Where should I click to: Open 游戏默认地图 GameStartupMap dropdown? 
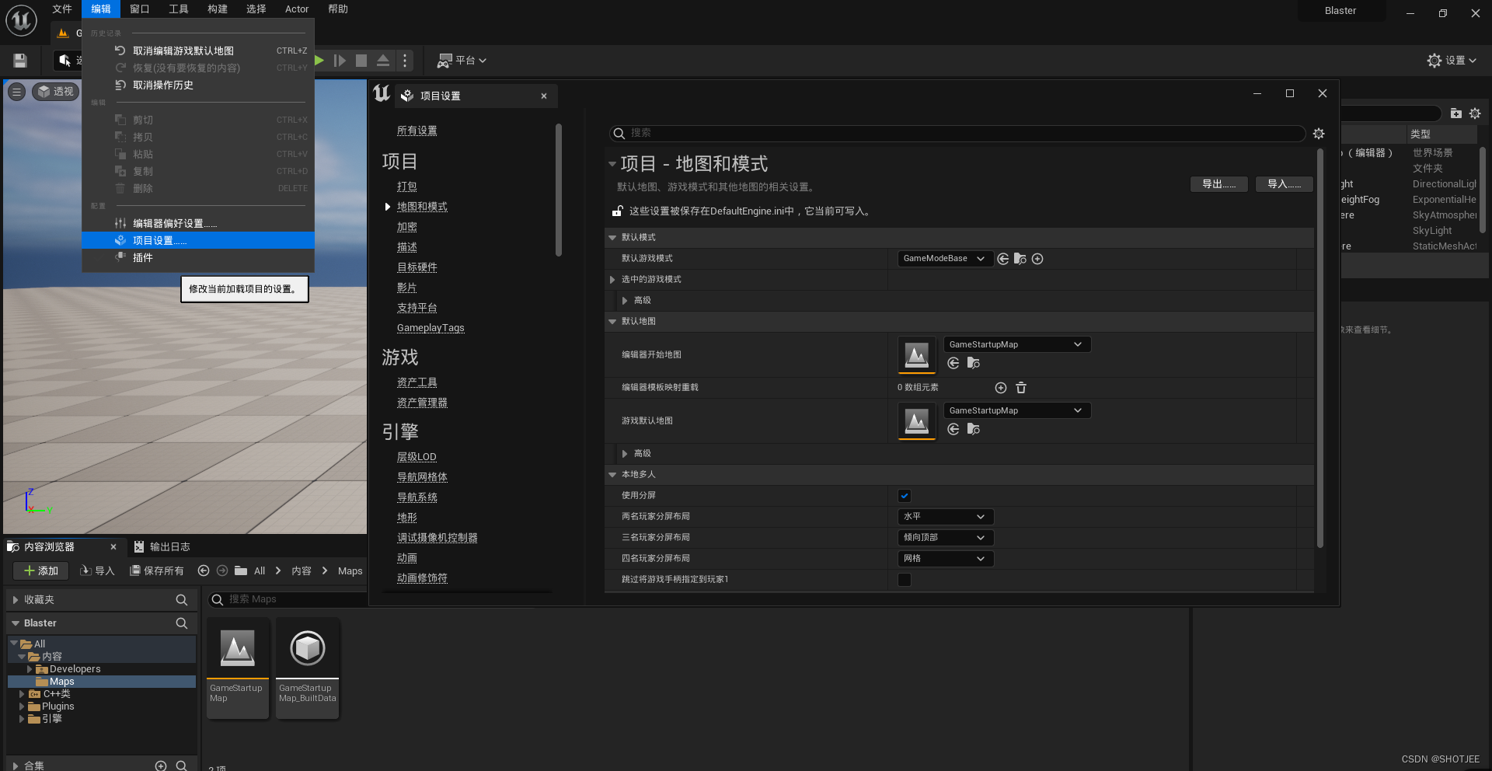1017,410
